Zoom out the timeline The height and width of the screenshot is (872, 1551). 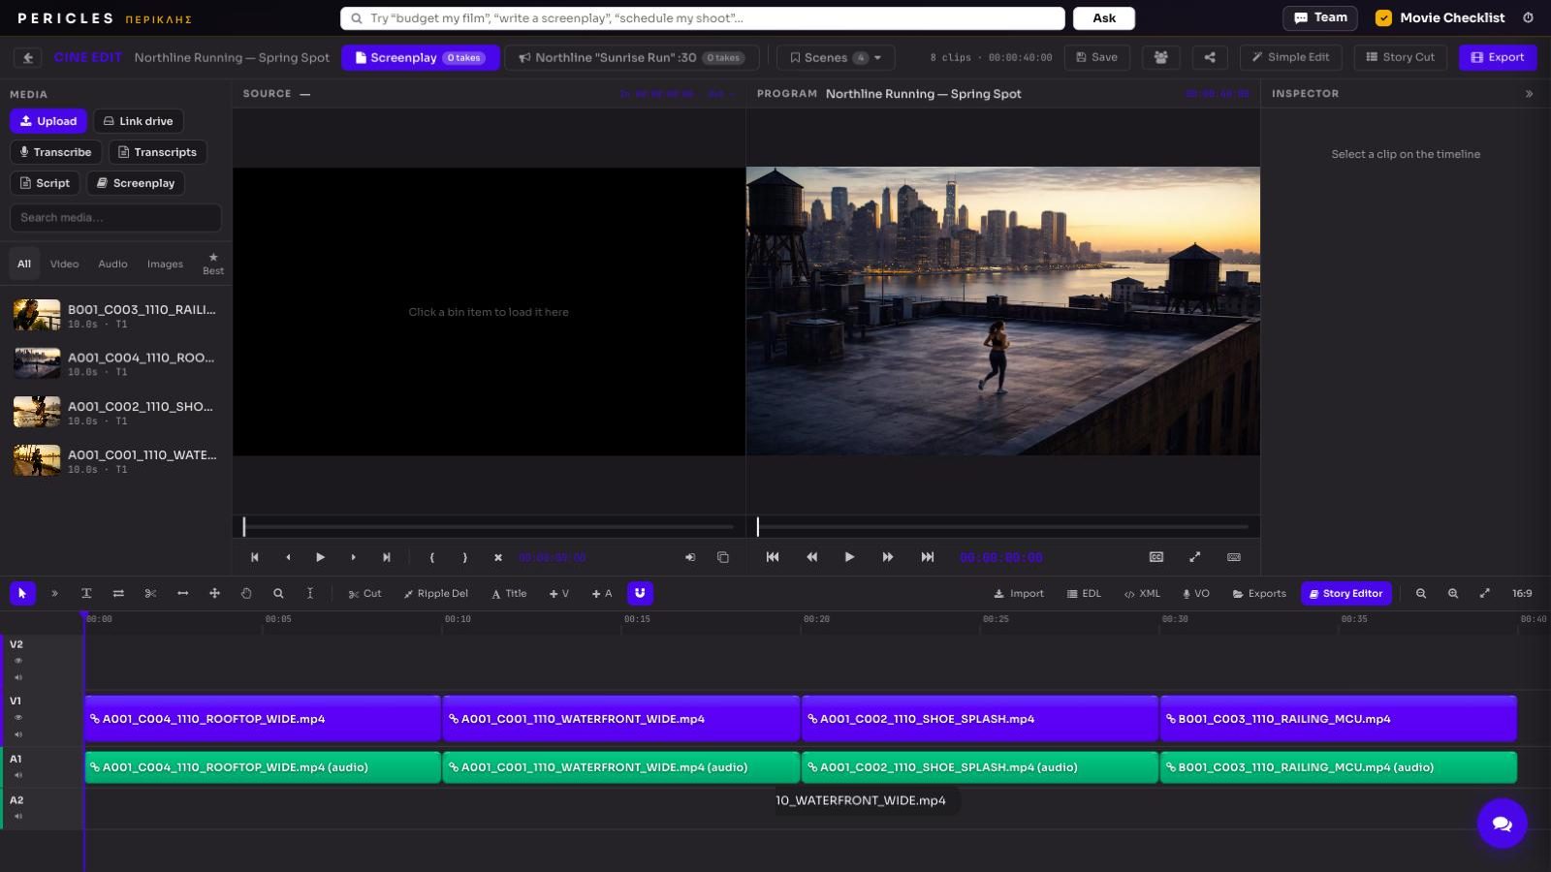(x=1420, y=593)
